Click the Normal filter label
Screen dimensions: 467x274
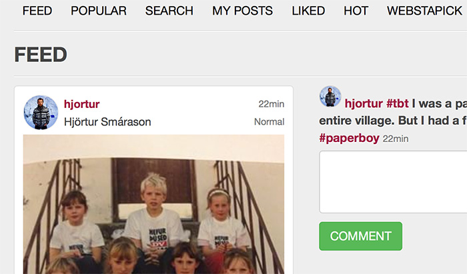[270, 122]
